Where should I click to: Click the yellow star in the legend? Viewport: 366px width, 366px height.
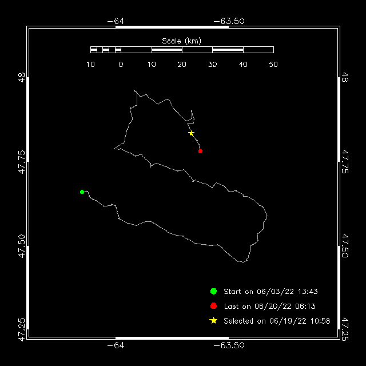click(214, 321)
